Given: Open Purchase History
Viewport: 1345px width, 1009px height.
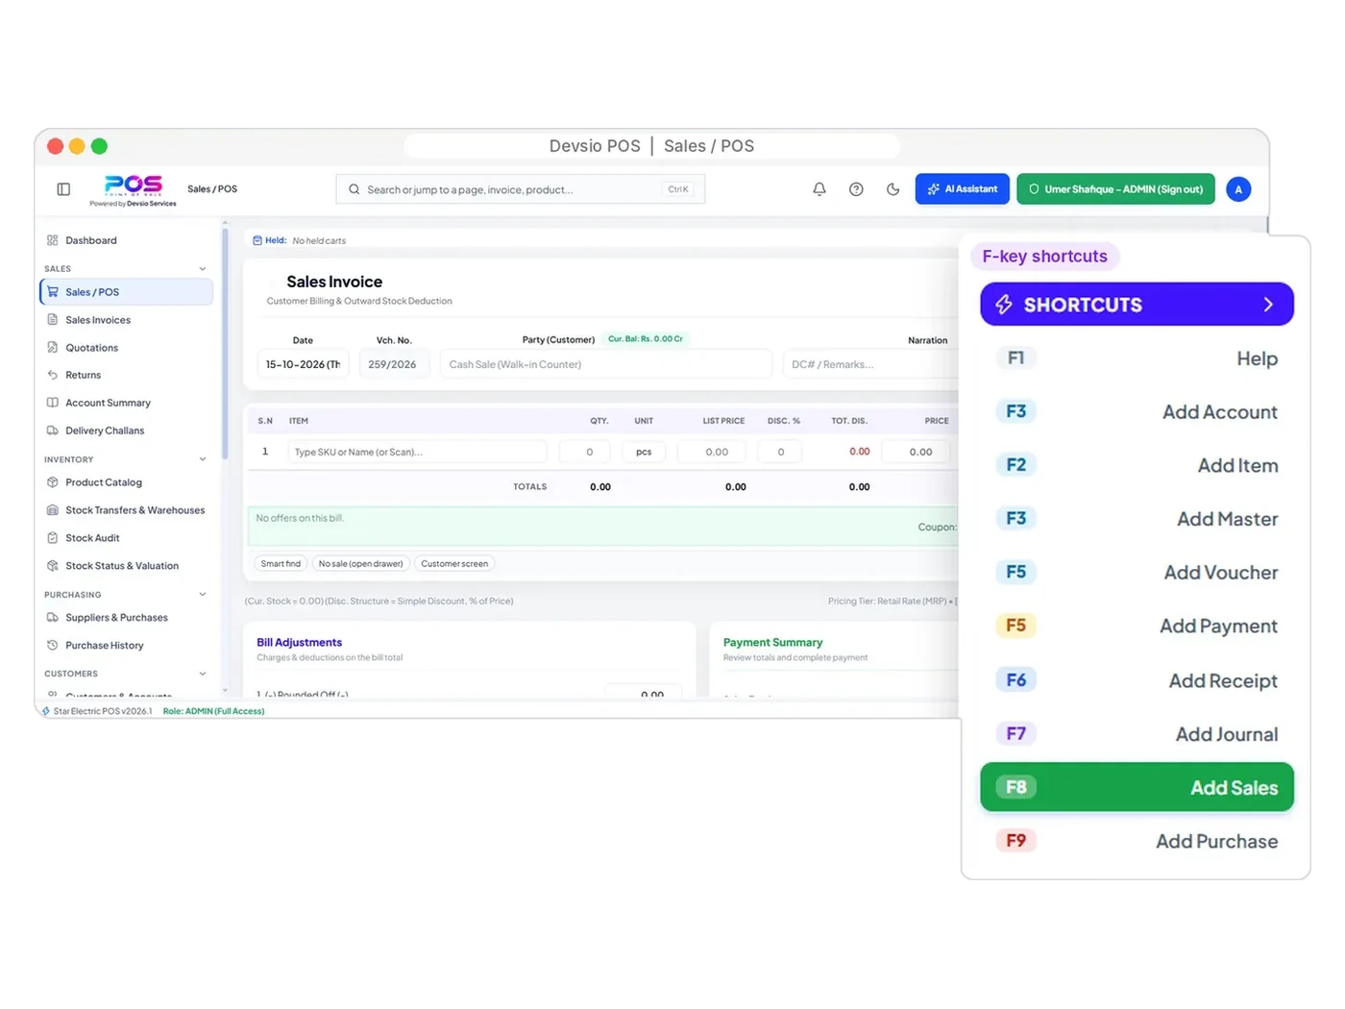Looking at the screenshot, I should 104,646.
